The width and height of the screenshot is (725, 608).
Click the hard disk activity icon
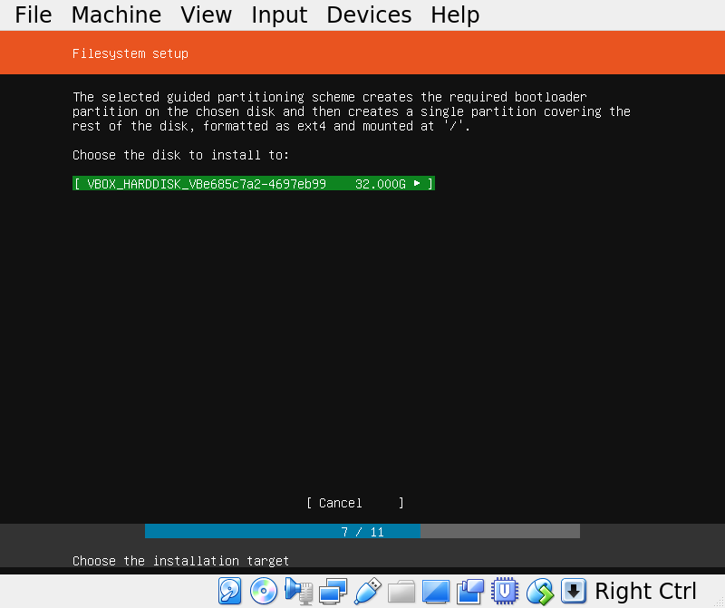230,592
